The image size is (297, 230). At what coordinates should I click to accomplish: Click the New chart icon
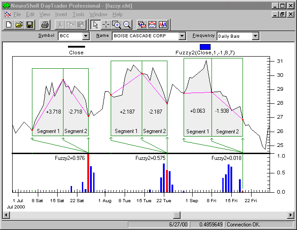coord(8,25)
